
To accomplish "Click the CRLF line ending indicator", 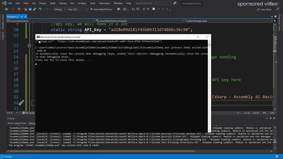I will [272, 113].
